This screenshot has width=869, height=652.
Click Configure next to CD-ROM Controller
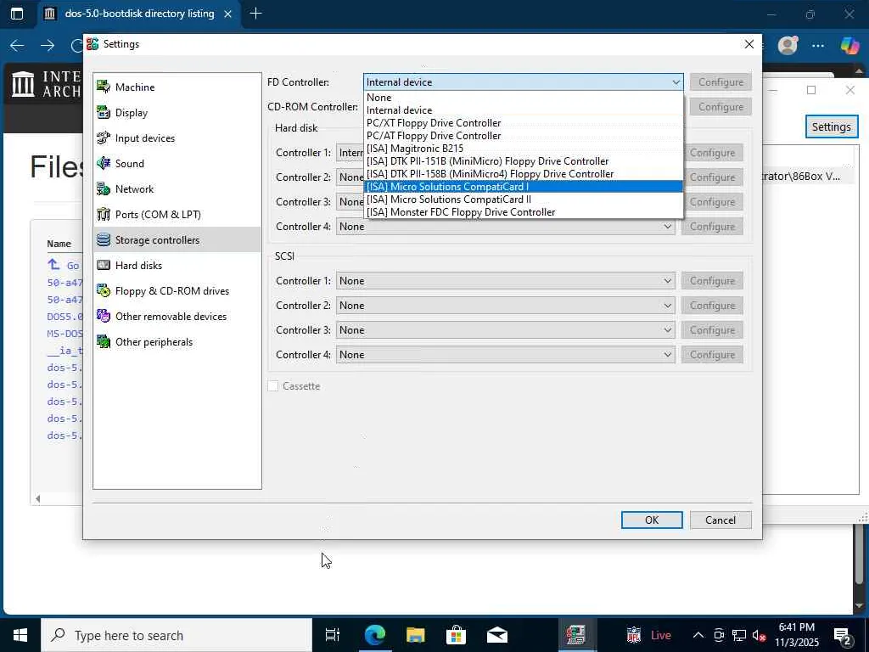coord(720,106)
